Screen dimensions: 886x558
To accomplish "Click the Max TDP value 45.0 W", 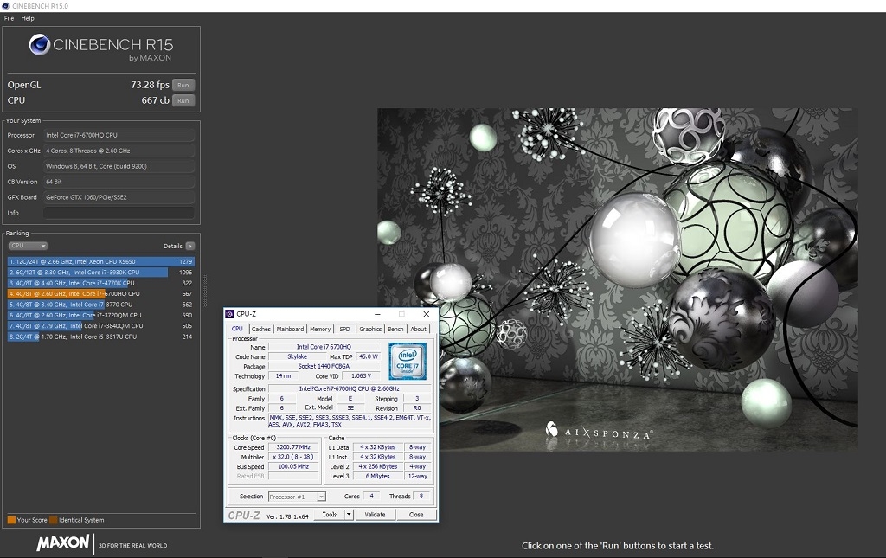I will point(369,356).
